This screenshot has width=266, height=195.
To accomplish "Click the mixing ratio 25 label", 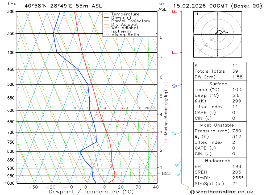I will 153,108.
